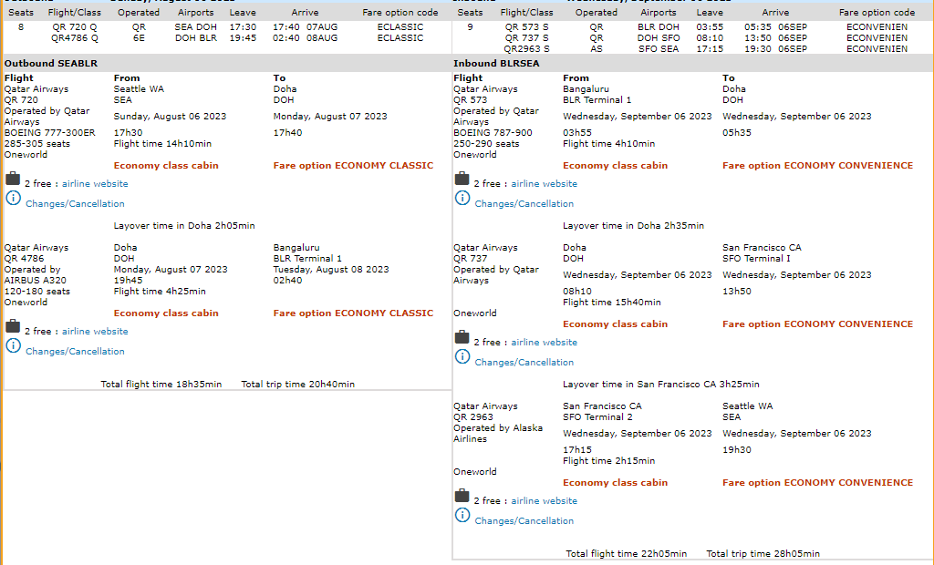This screenshot has width=934, height=565.
Task: Click the baggage icon for flight QR 720
Action: [13, 180]
